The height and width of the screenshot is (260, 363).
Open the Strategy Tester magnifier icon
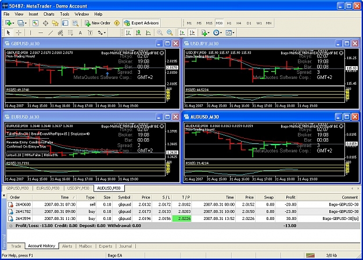[x=76, y=23]
